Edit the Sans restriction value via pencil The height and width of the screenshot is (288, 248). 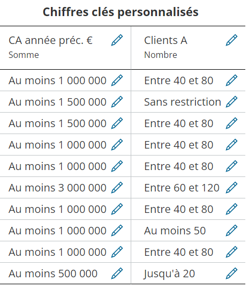[x=231, y=101]
